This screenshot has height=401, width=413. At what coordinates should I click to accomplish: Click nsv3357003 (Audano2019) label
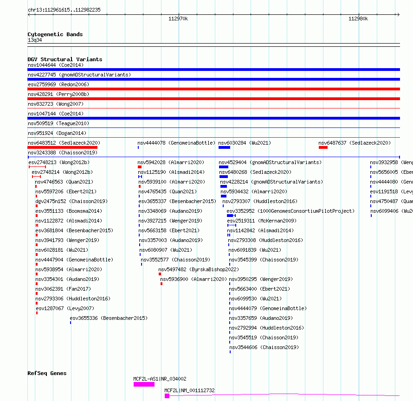click(171, 240)
